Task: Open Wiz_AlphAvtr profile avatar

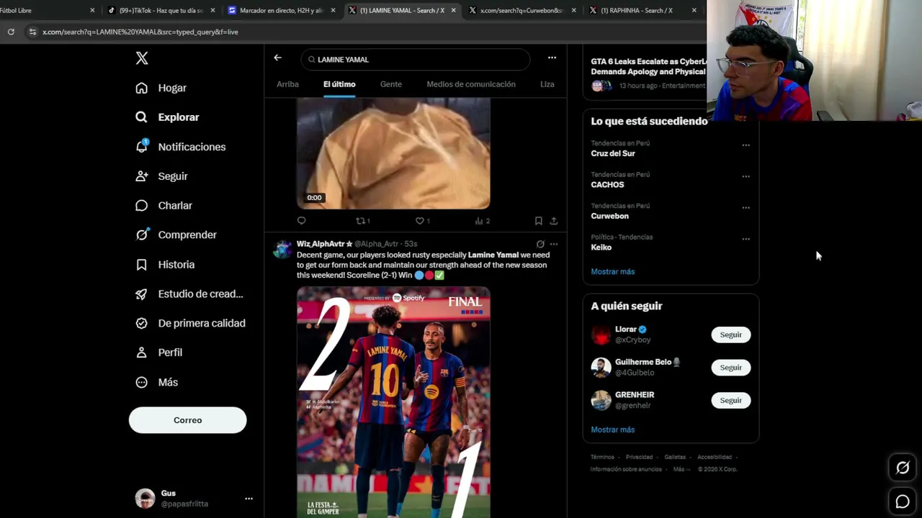Action: 282,249
